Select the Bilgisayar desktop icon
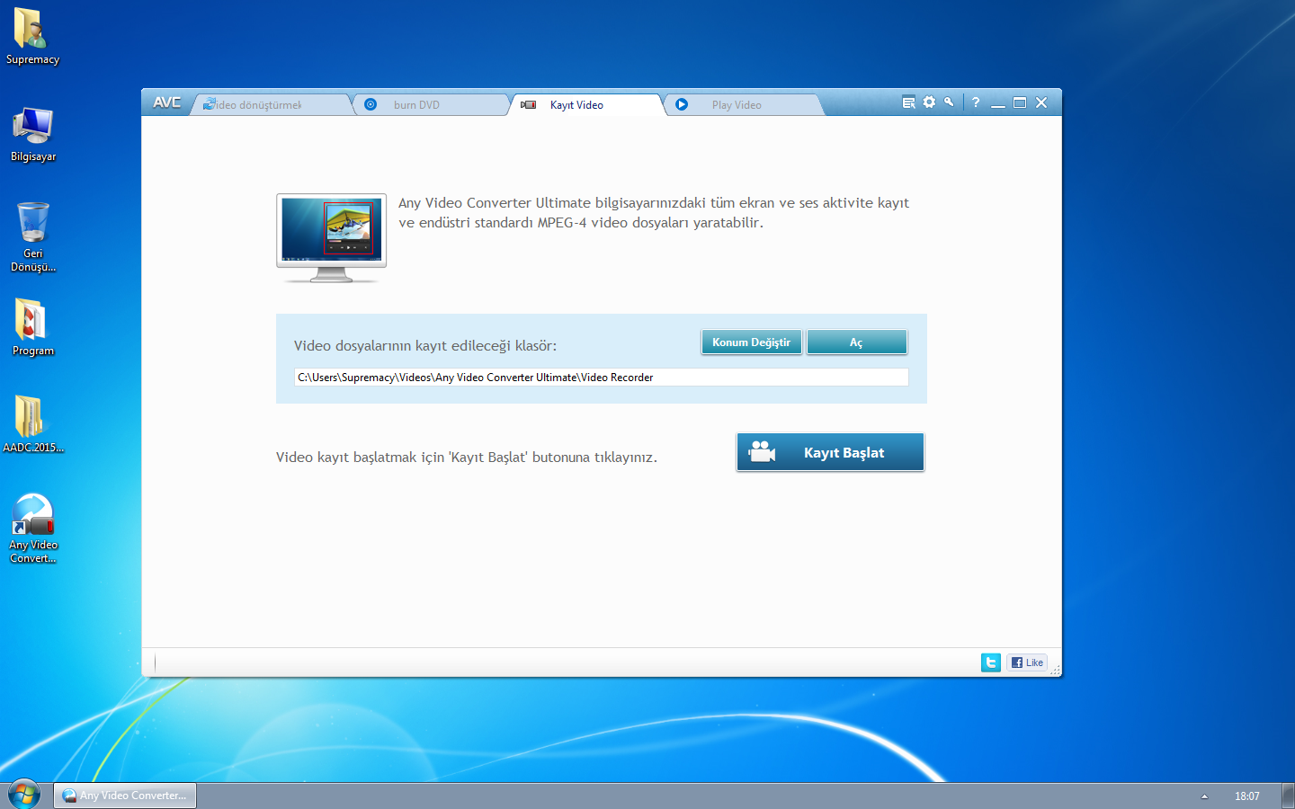The width and height of the screenshot is (1295, 809). point(33,135)
